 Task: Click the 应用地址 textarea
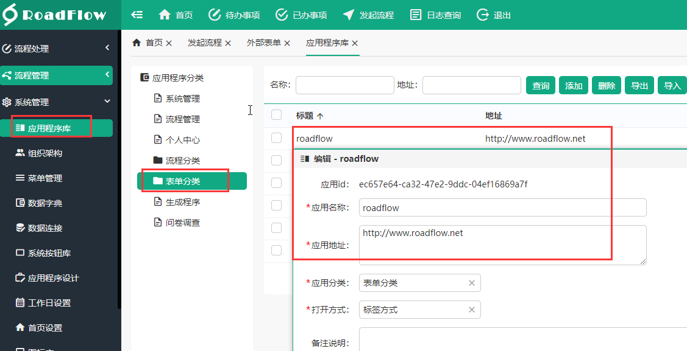click(x=502, y=245)
